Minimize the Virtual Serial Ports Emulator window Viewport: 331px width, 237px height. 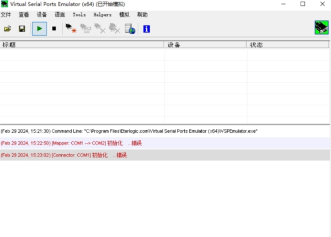tap(284, 4)
